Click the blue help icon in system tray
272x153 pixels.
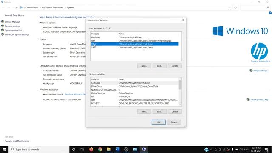pos(206,150)
